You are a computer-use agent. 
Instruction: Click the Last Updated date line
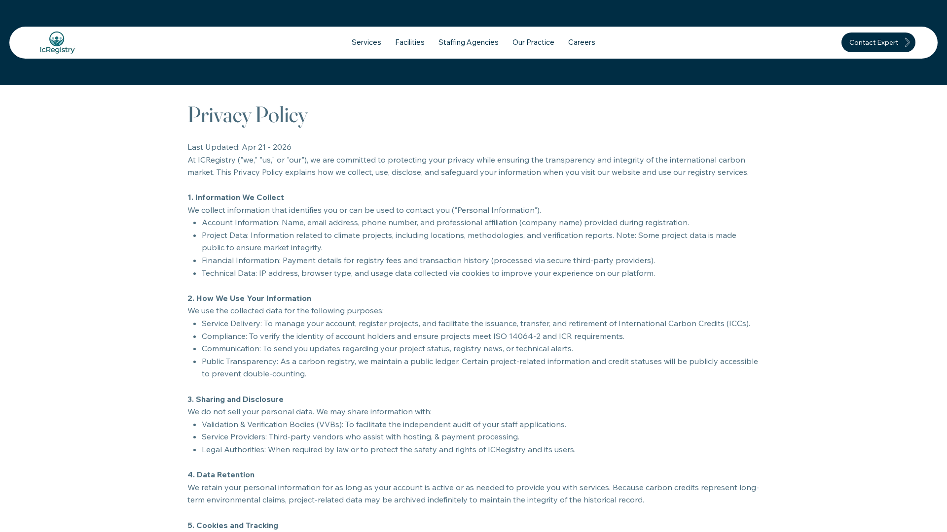239,147
